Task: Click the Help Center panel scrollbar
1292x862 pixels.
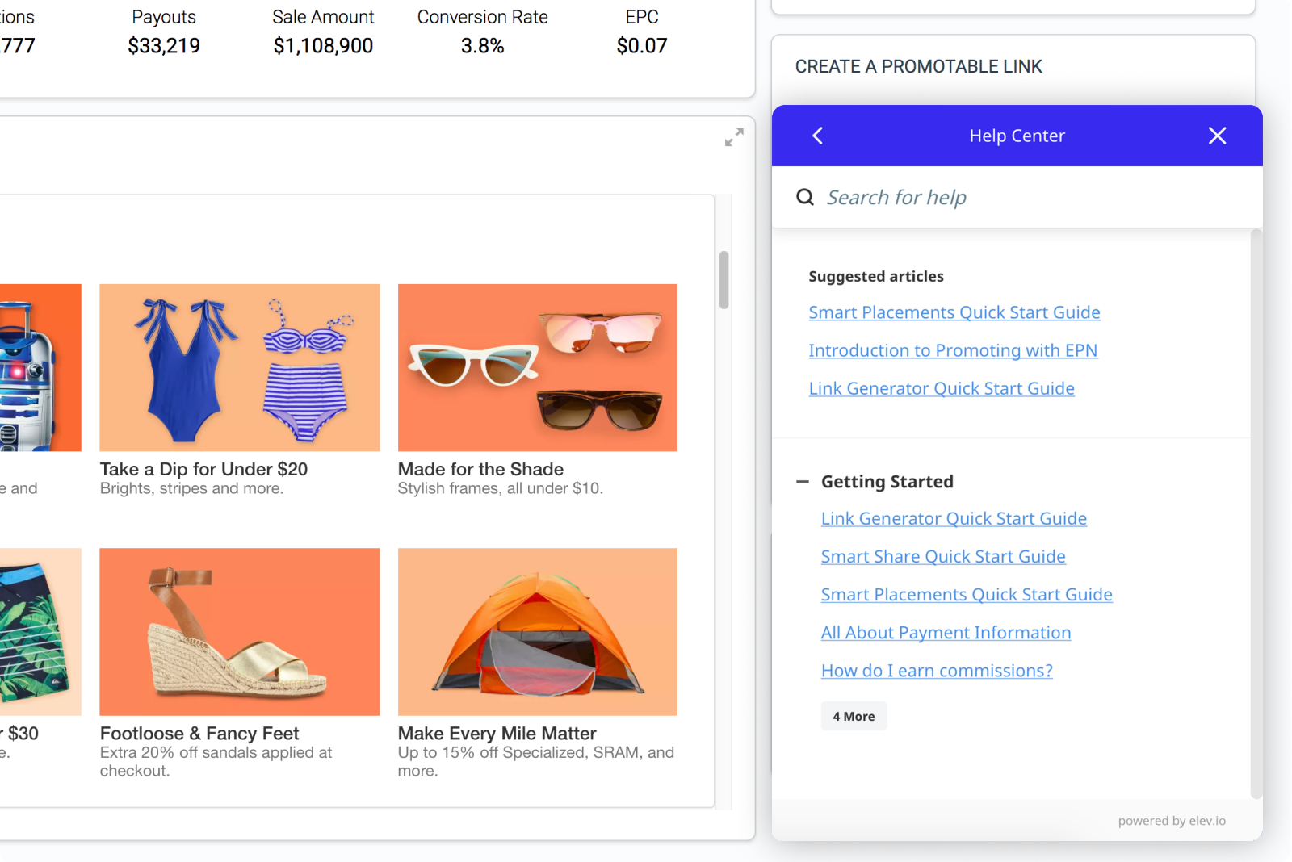Action: 1256,513
